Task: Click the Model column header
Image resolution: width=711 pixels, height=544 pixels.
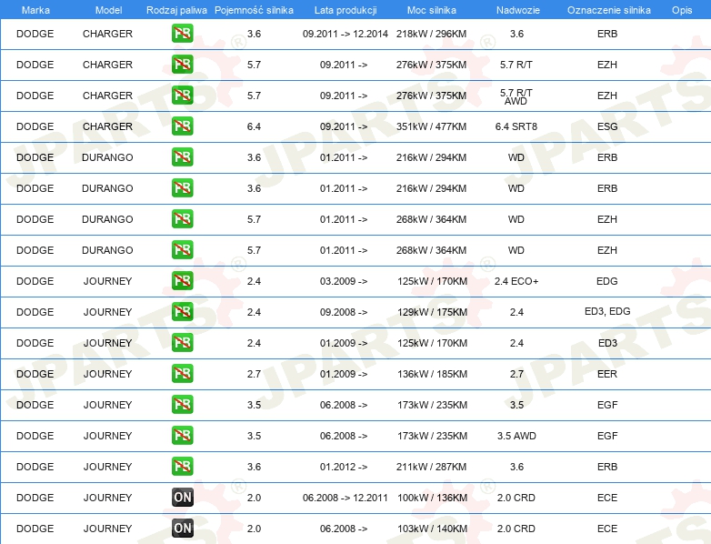Action: [107, 9]
